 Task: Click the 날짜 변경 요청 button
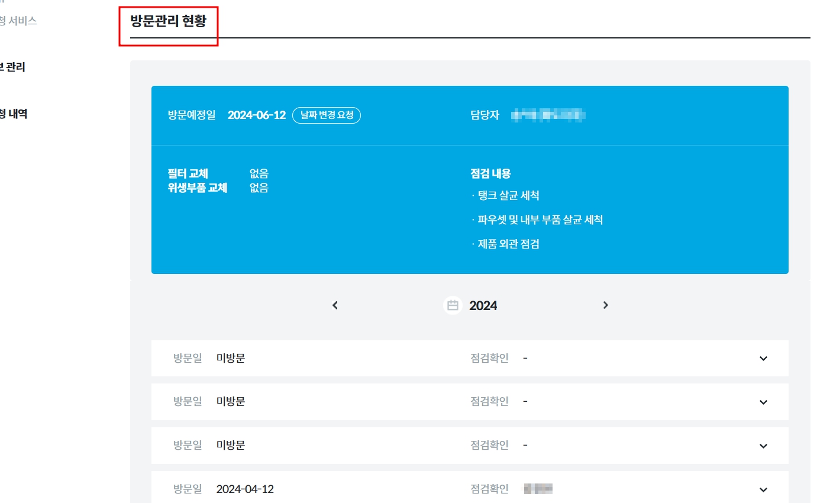coord(327,115)
